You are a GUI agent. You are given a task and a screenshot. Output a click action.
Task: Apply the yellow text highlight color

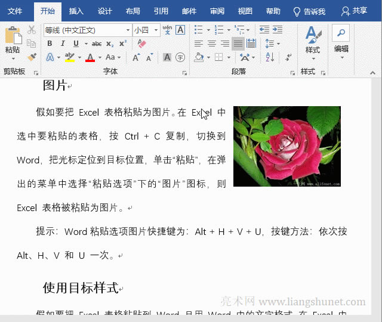coord(70,58)
